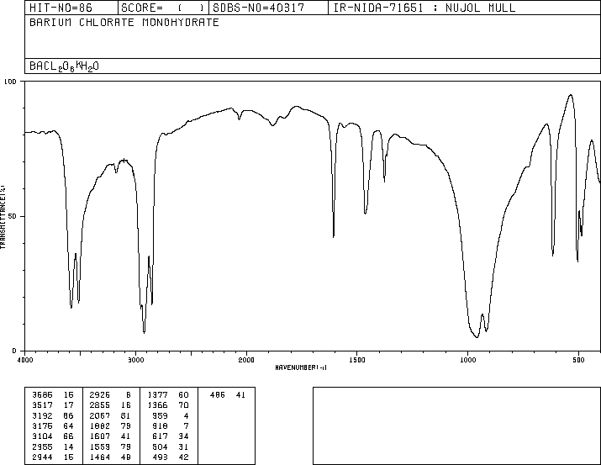Click the 500 wavenumber axis label
Image resolution: width=601 pixels, height=465 pixels.
pyautogui.click(x=578, y=360)
